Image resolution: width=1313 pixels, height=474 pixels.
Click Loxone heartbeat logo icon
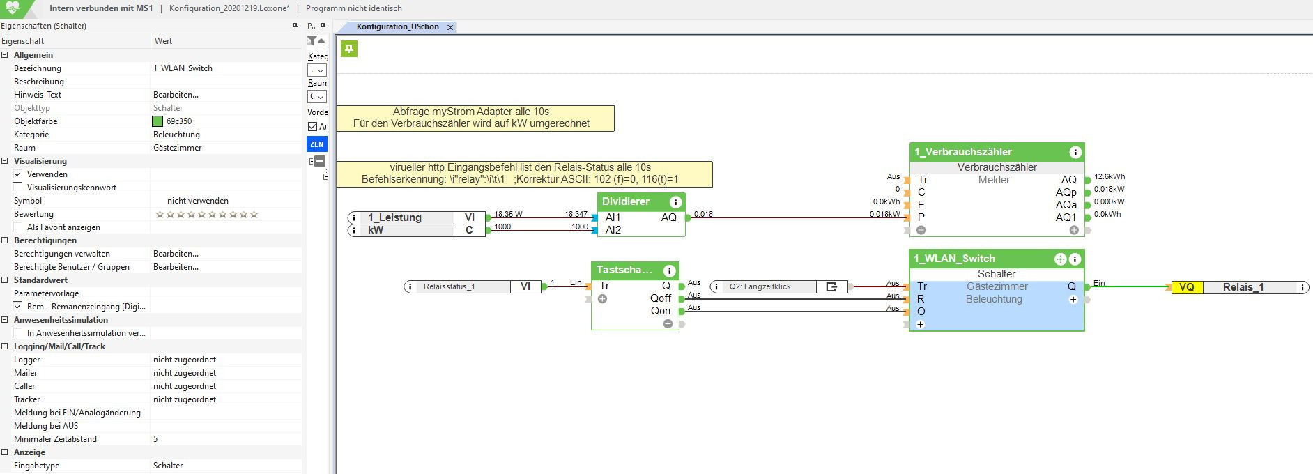pyautogui.click(x=13, y=8)
